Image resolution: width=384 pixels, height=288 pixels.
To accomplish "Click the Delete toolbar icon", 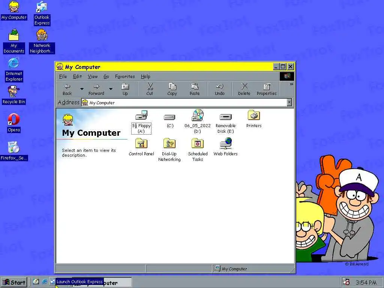I will [244, 89].
